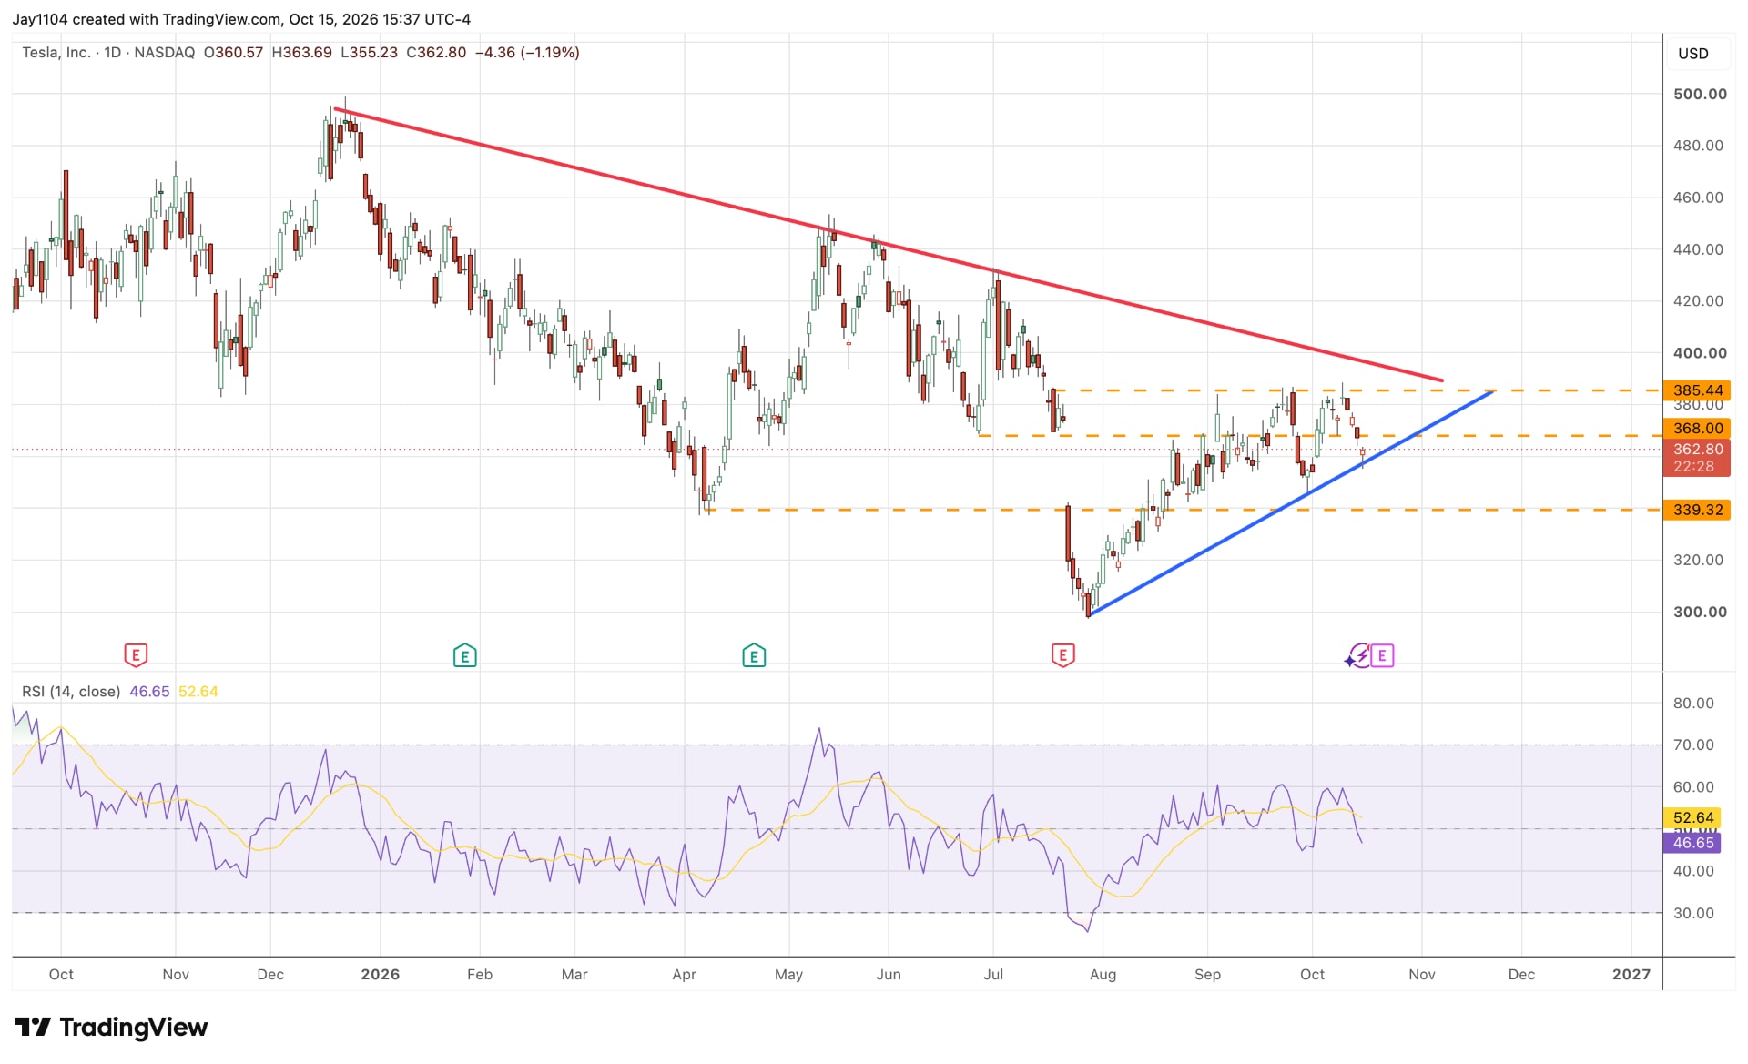Click the purple RSI value label 46.65
This screenshot has height=1064, width=1748.
(x=1692, y=843)
